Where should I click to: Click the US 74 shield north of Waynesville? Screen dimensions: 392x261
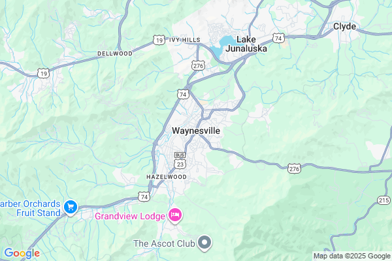(183, 94)
